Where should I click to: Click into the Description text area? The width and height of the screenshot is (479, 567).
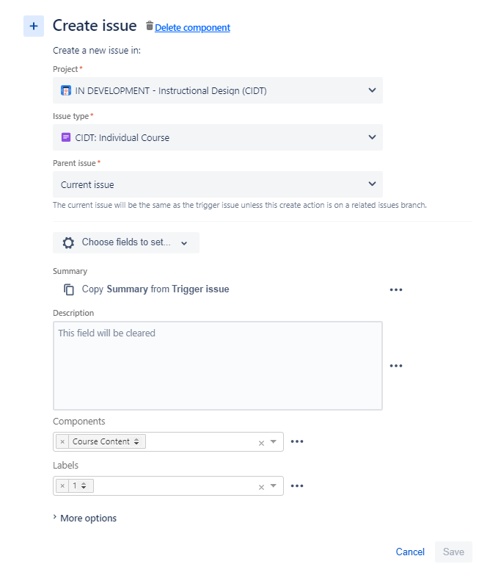pyautogui.click(x=217, y=366)
